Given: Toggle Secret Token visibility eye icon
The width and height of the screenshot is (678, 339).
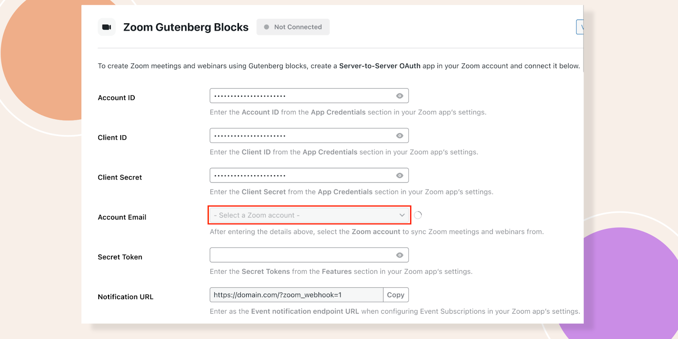Looking at the screenshot, I should pyautogui.click(x=399, y=255).
